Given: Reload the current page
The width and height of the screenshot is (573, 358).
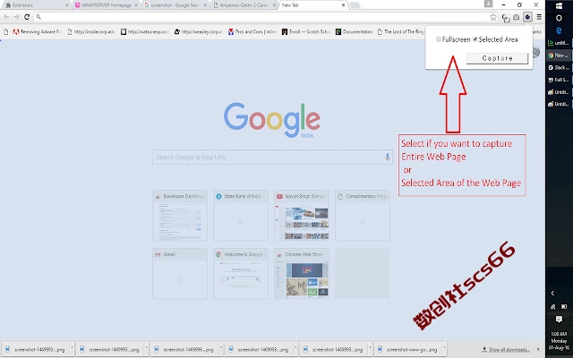Looking at the screenshot, I should tap(27, 17).
